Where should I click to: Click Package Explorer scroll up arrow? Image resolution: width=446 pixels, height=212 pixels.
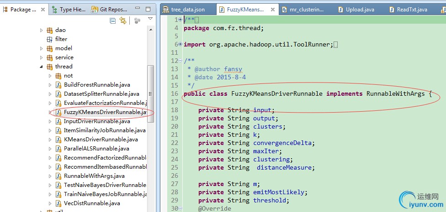click(x=150, y=30)
